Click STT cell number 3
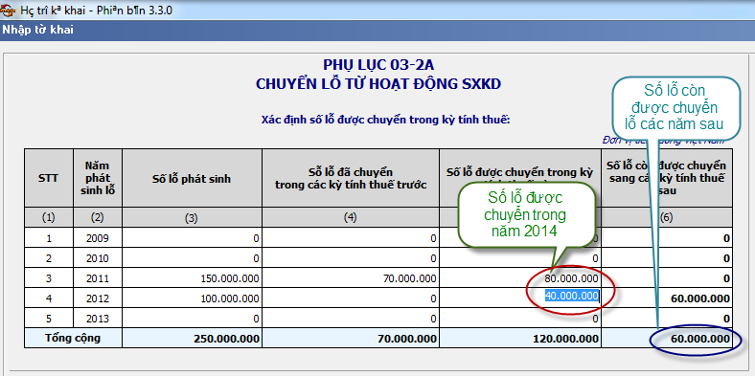Image resolution: width=755 pixels, height=376 pixels. pos(49,278)
